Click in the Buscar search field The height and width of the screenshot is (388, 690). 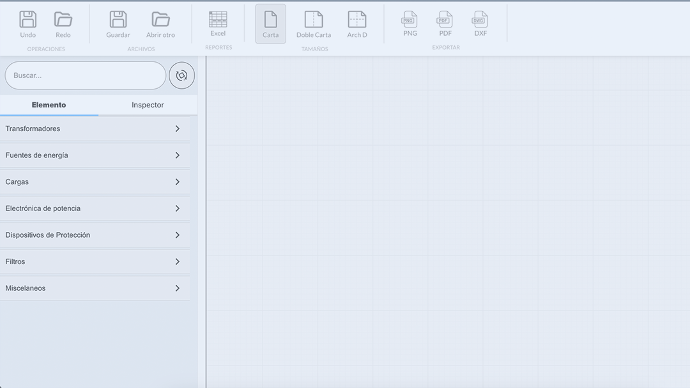(x=85, y=75)
